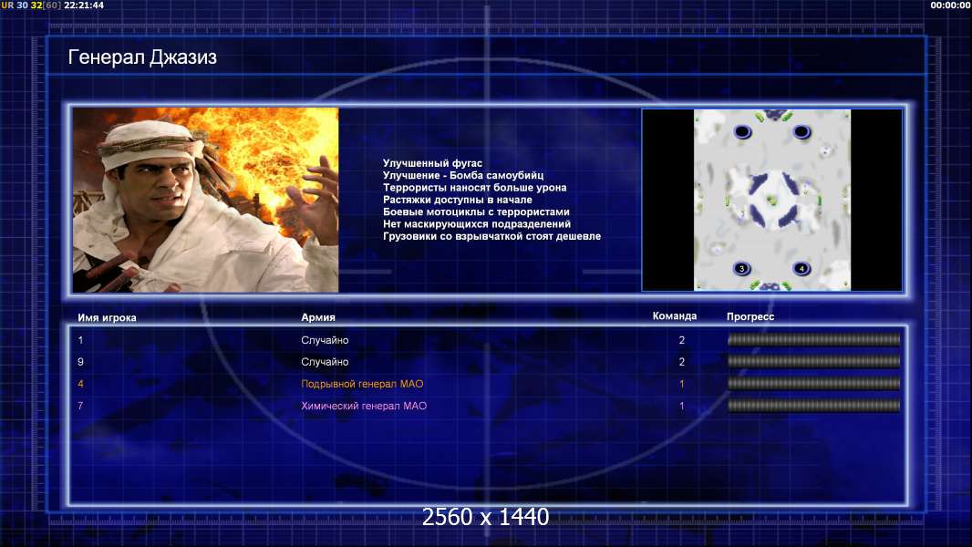Click 'Грузовики со взрывчаткой стоят дешевле' line
Screen dimensions: 972x547
click(491, 236)
